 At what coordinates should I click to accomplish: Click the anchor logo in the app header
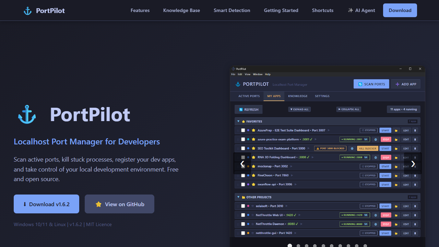(x=238, y=84)
